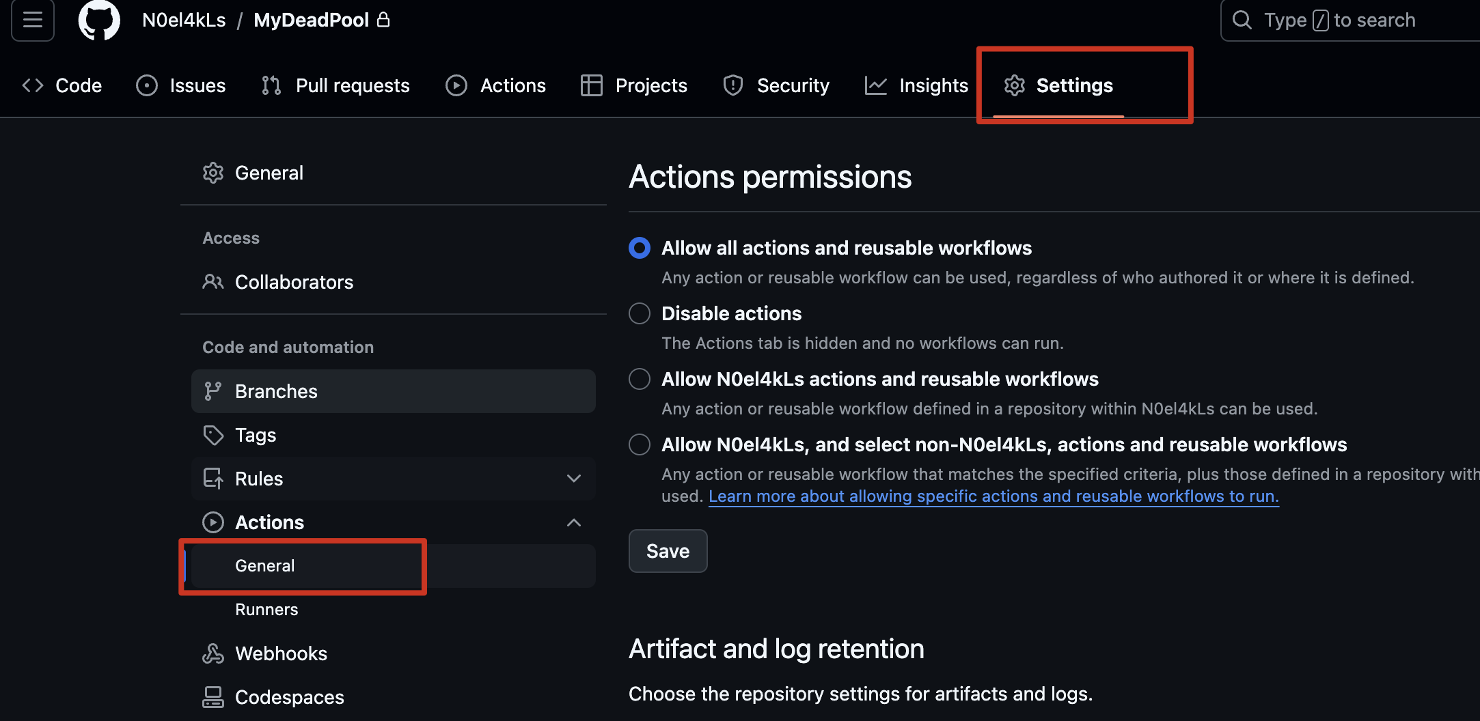Focus the Type / to search field
The height and width of the screenshot is (721, 1480).
pos(1349,20)
